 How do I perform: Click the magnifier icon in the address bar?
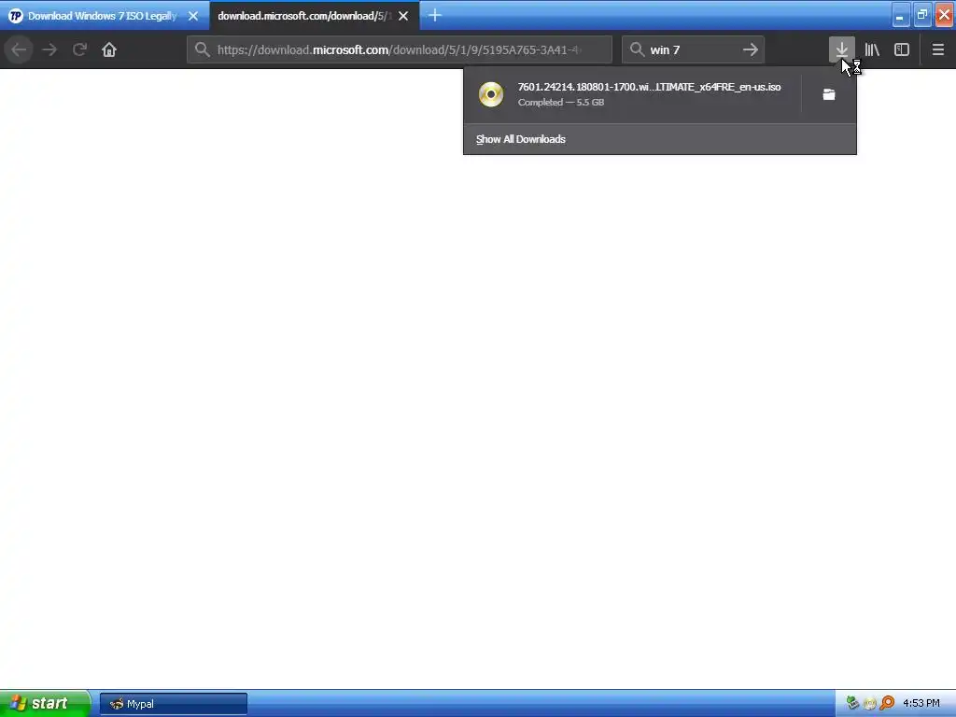(x=203, y=49)
